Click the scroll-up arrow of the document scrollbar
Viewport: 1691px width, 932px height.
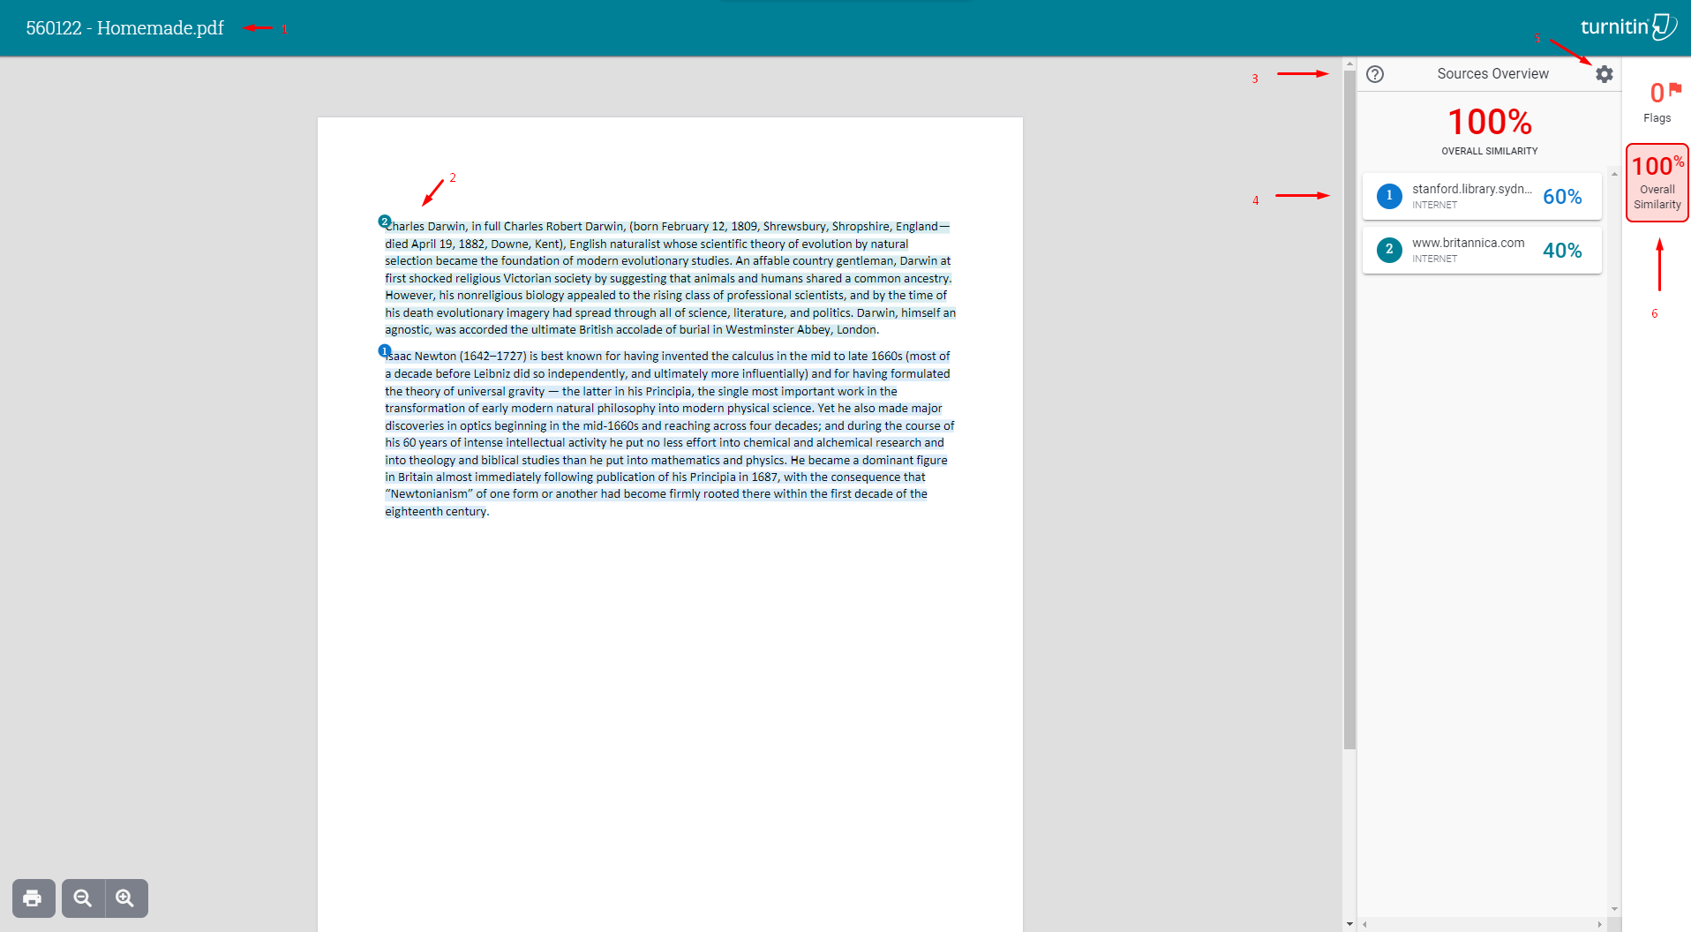pyautogui.click(x=1349, y=63)
